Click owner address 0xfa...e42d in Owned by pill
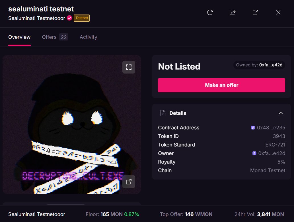Screen dimensions: 294x222 (271, 65)
